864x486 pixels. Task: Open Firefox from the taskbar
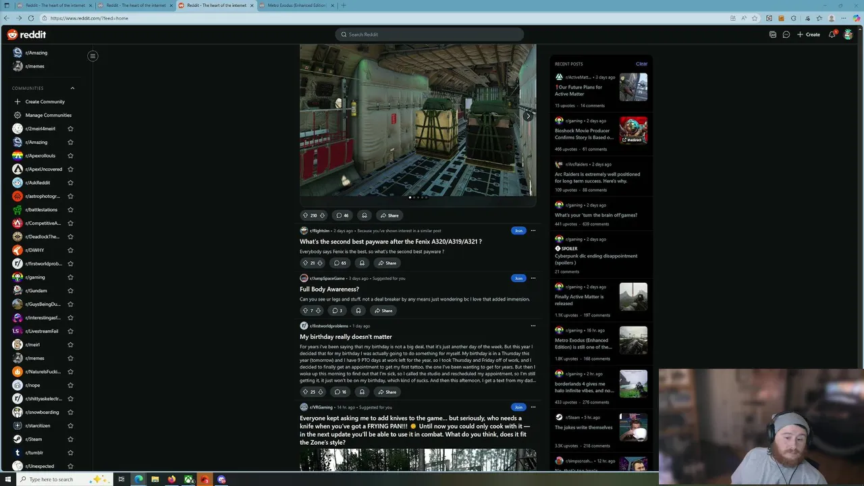(x=171, y=479)
